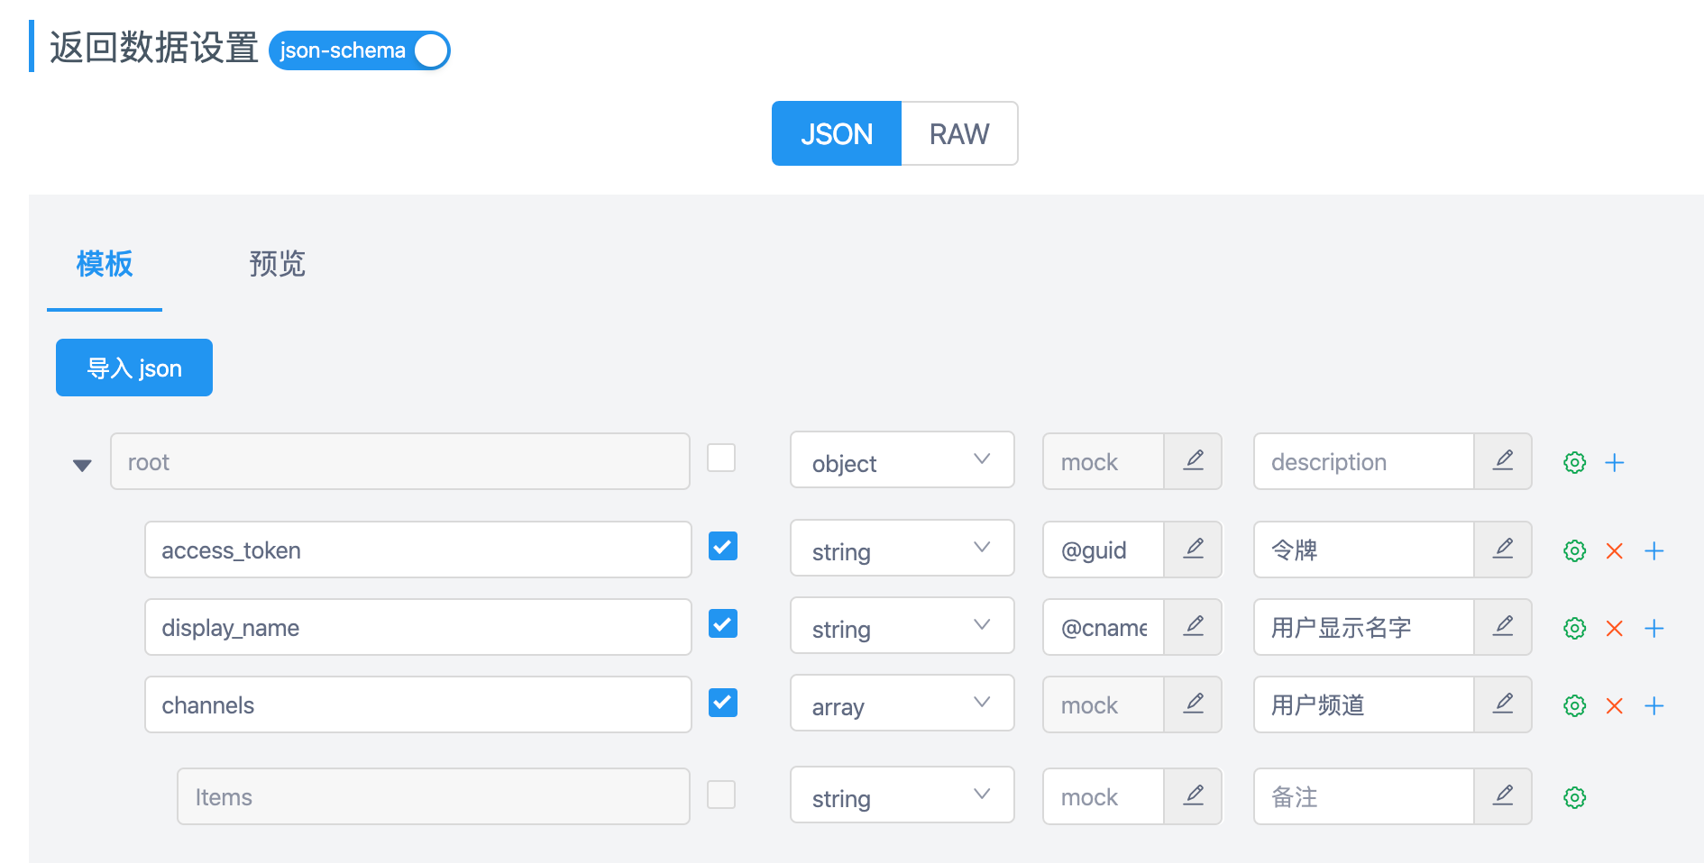
Task: Uncheck required checkbox for channels
Action: [722, 703]
